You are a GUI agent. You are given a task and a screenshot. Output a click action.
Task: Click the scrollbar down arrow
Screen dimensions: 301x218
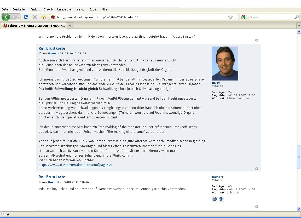tap(299, 209)
